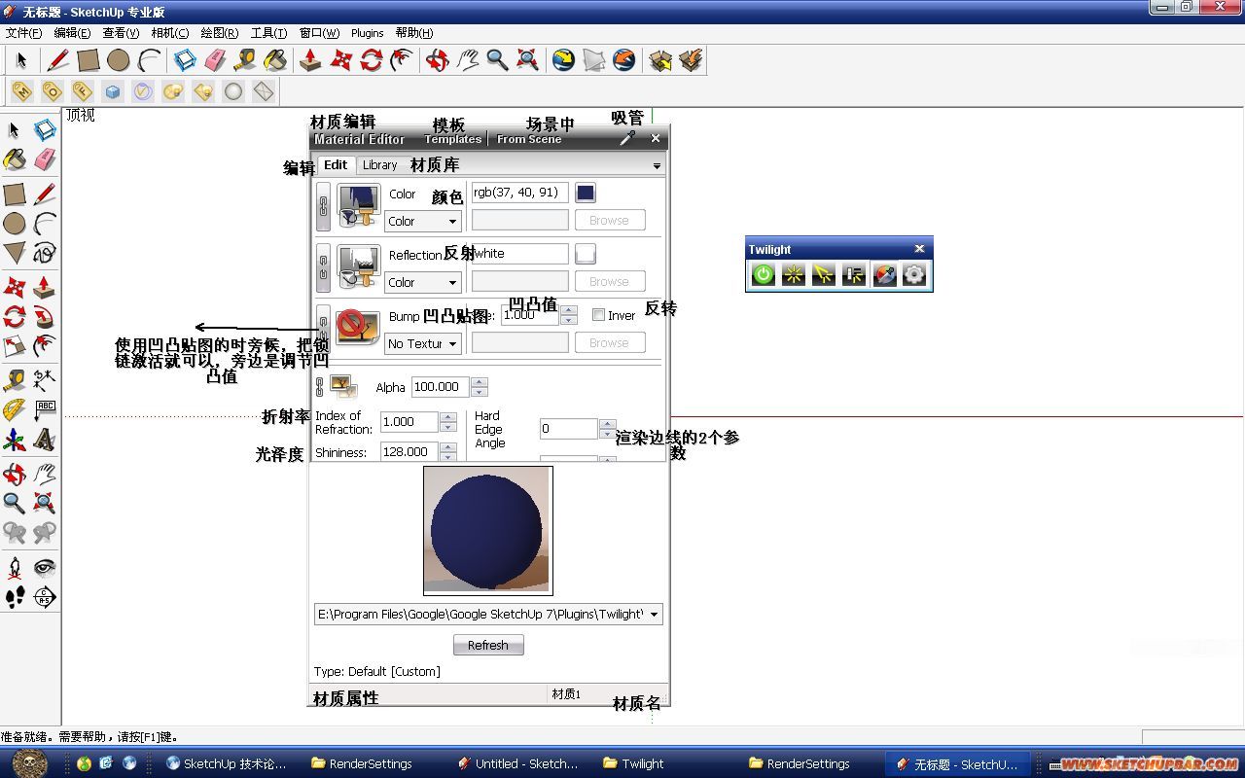Click the Position Camera tool

15,567
